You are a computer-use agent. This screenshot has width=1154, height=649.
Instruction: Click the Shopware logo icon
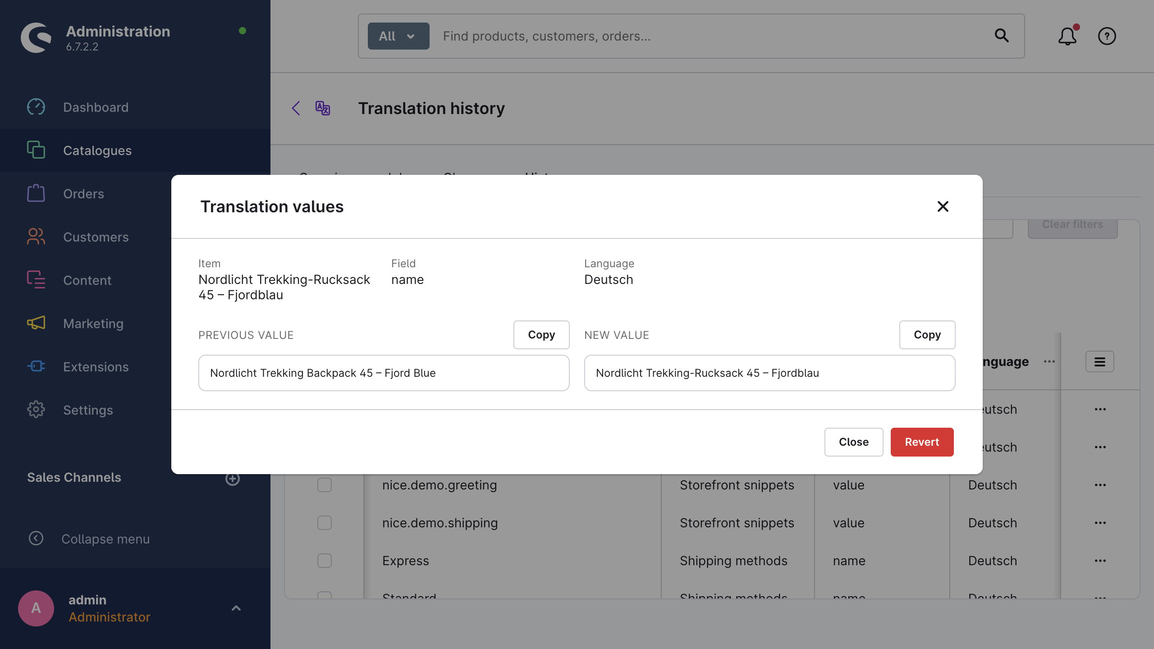pyautogui.click(x=36, y=37)
